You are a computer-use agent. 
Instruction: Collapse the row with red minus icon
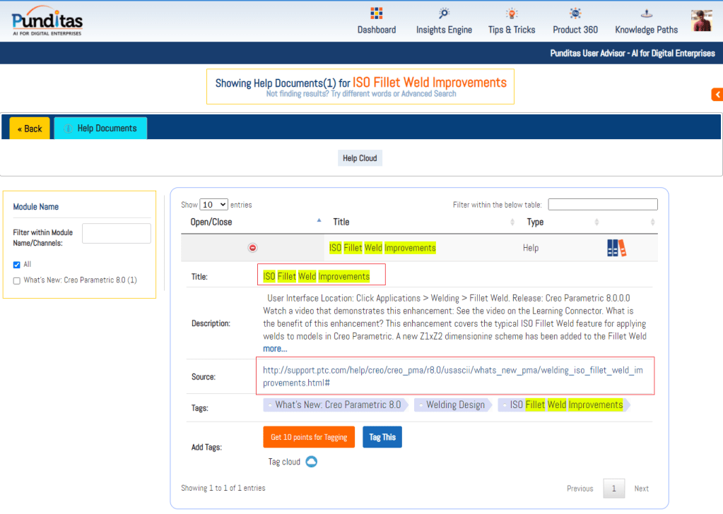pyautogui.click(x=252, y=248)
